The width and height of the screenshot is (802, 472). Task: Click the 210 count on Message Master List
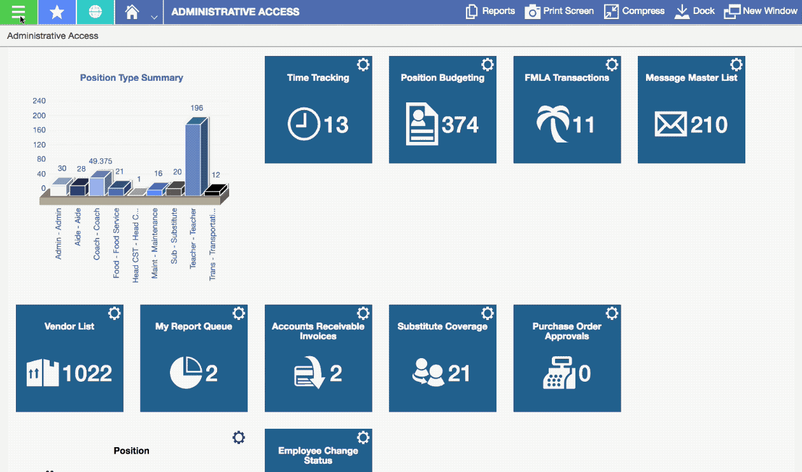click(709, 125)
